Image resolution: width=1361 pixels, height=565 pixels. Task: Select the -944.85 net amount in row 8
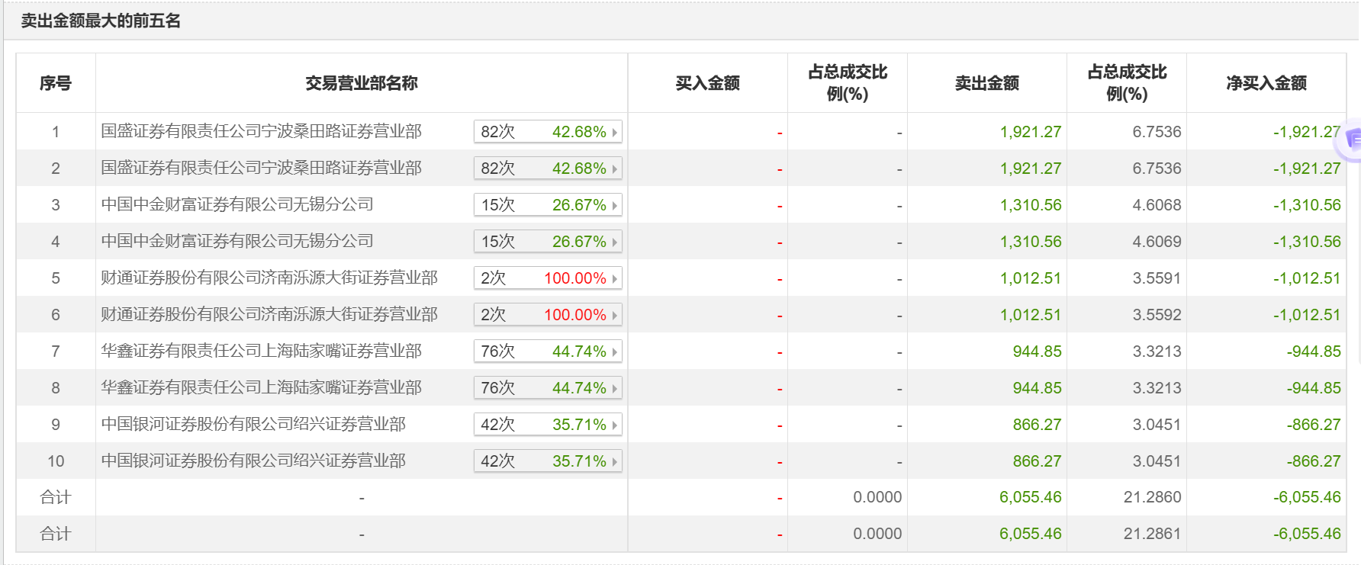coord(1314,387)
